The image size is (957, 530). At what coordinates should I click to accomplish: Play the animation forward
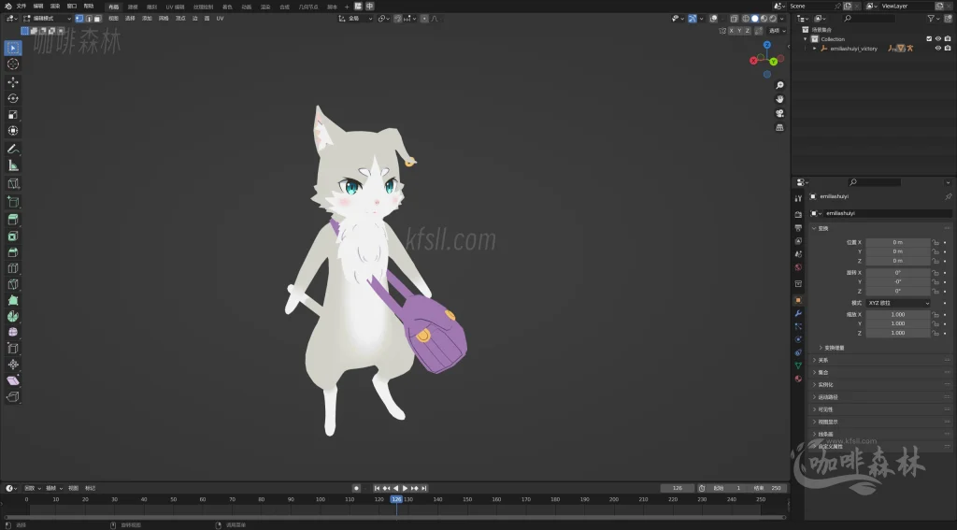(x=405, y=488)
